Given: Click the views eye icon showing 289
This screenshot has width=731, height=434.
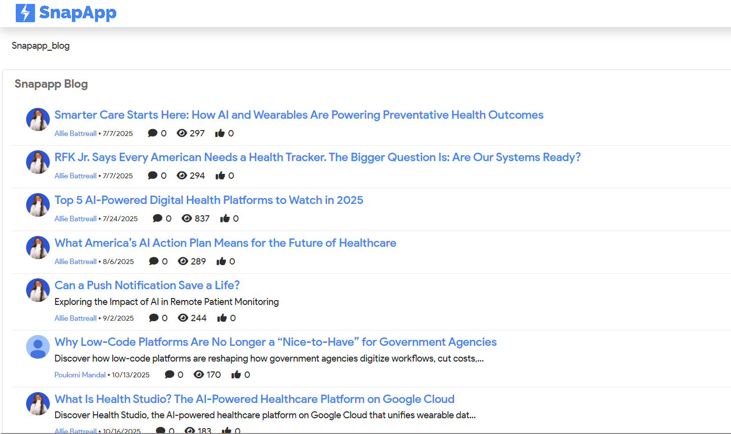Looking at the screenshot, I should coord(183,261).
